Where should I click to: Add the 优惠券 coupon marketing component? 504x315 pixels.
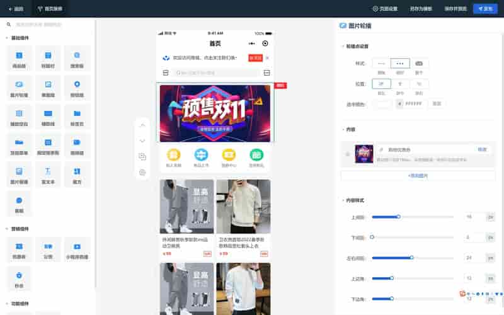click(19, 250)
